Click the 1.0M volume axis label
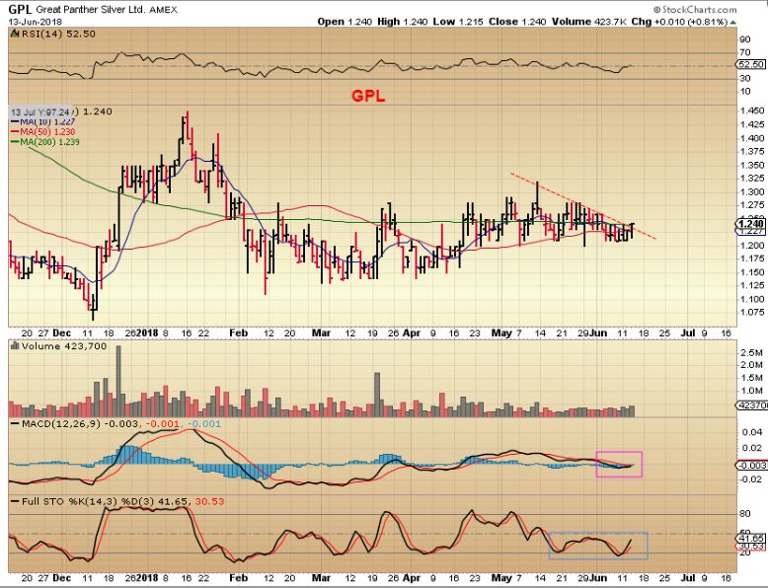The image size is (768, 588). point(751,391)
